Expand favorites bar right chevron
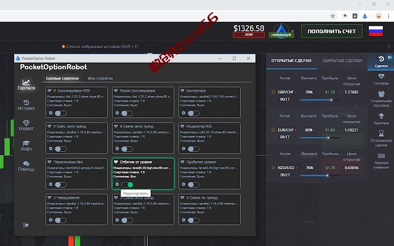Viewport: 394px width, 246px height. [388, 47]
